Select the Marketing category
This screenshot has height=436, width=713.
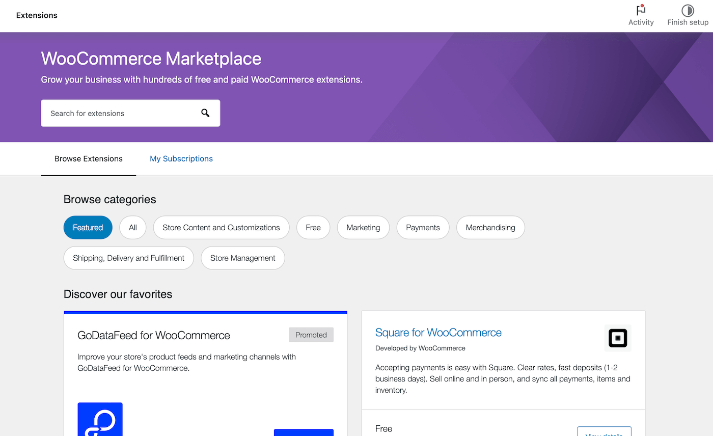point(363,227)
